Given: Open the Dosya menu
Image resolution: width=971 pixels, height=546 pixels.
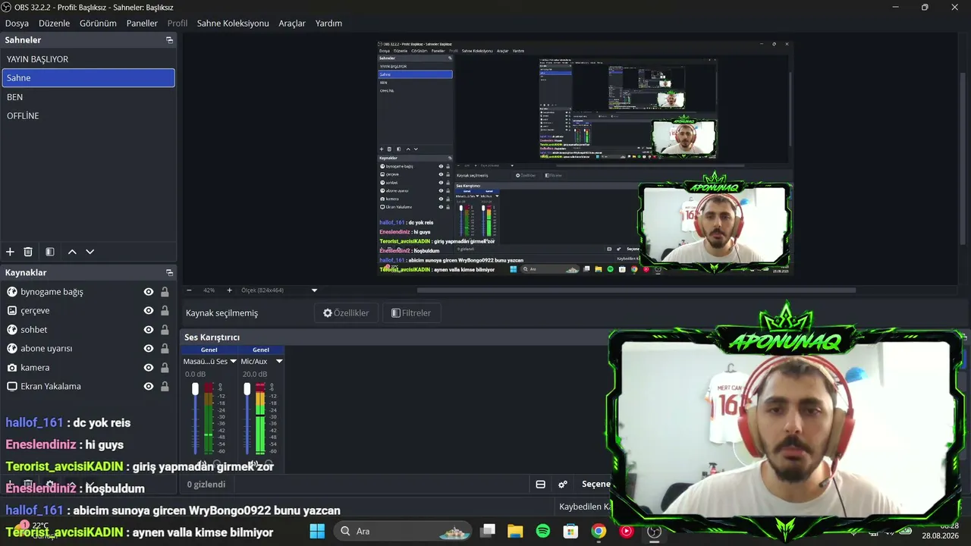Looking at the screenshot, I should point(17,24).
